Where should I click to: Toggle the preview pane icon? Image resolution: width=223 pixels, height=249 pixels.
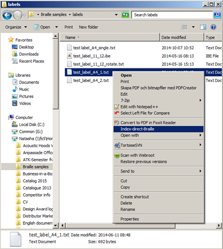[x=203, y=27]
